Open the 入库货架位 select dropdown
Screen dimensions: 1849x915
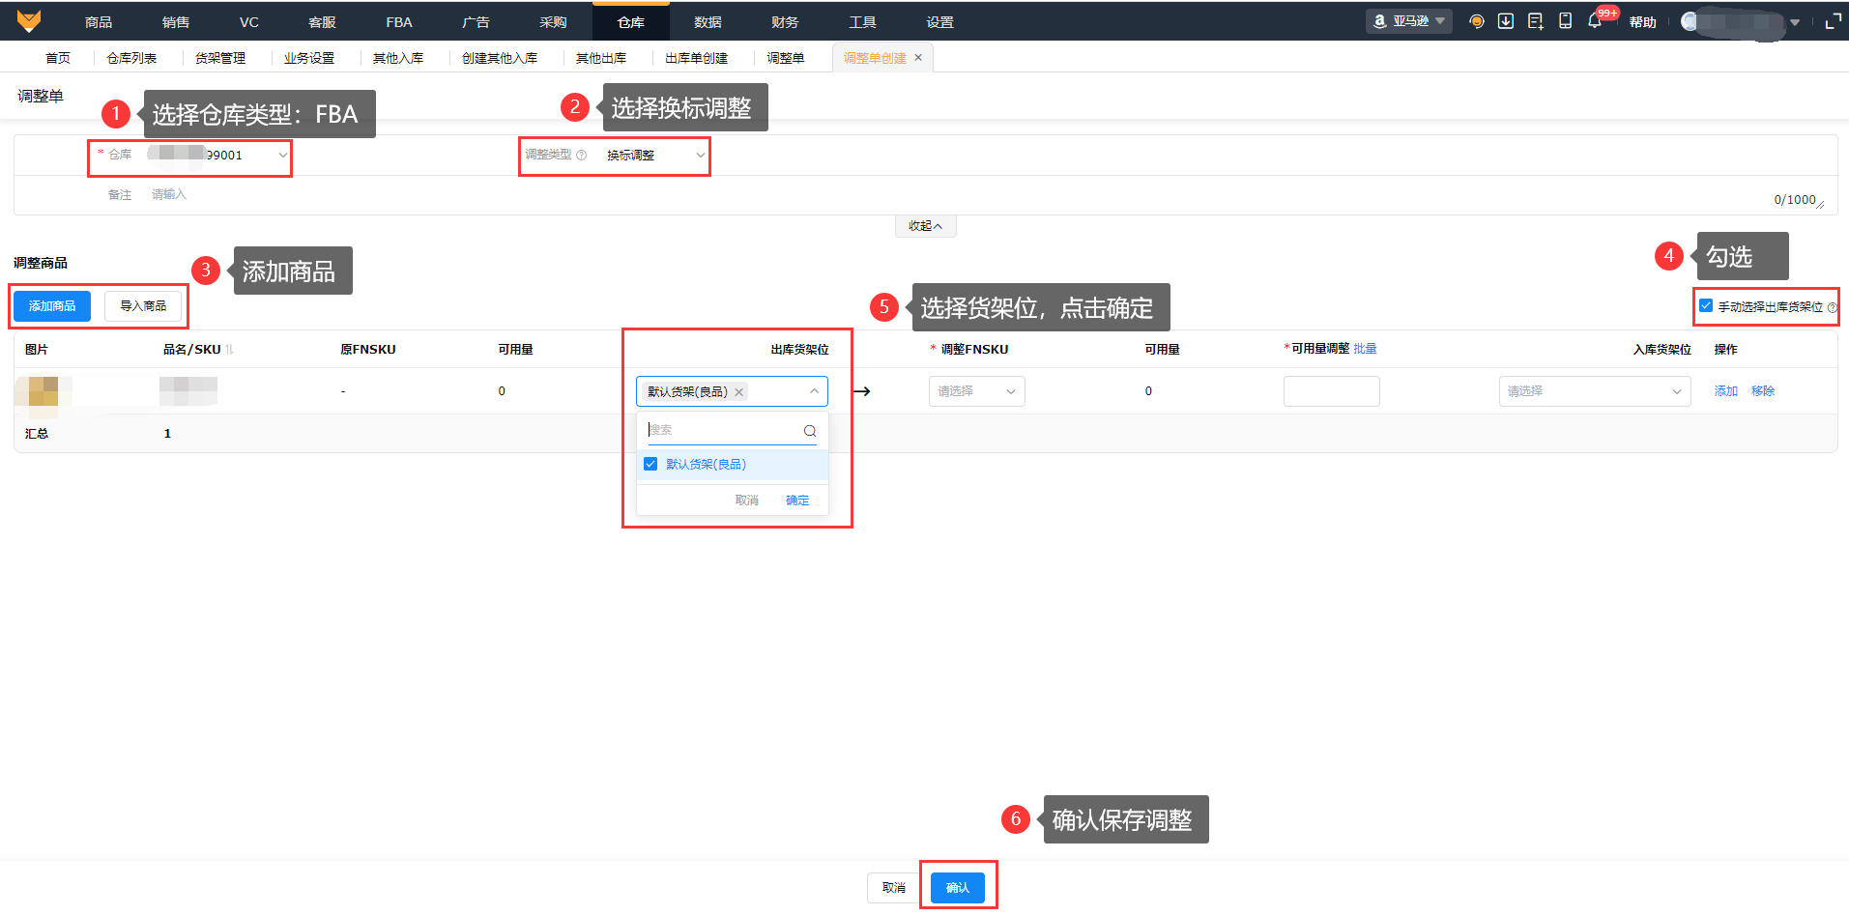pos(1595,391)
